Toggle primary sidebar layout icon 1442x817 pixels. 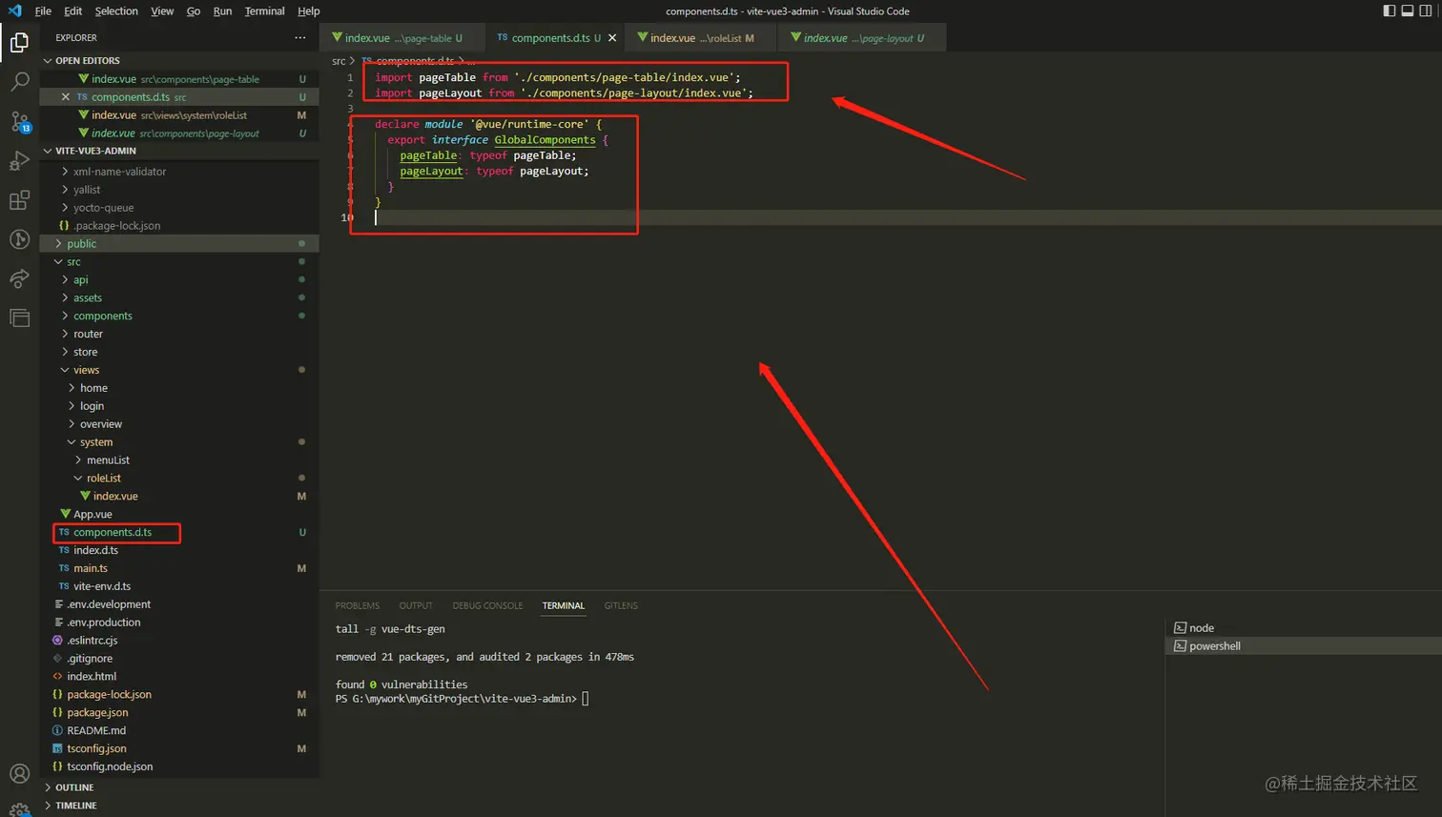(1390, 10)
